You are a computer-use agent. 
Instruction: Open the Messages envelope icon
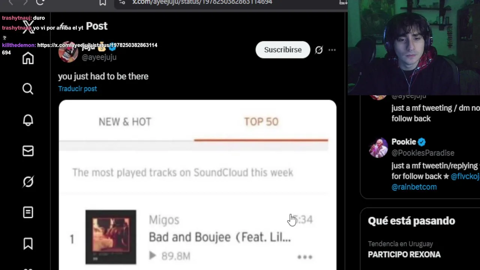tap(28, 151)
